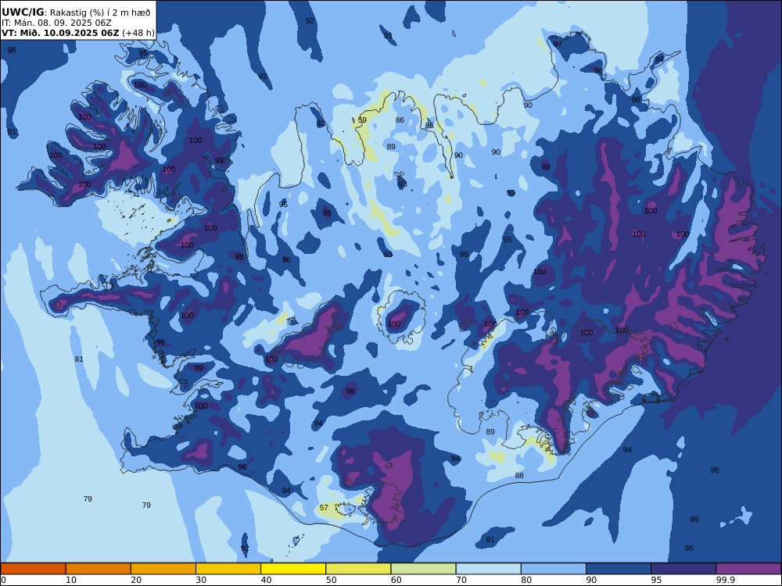Screen dimensions: 782x586
Task: Click the legend tick label '30'
Action: pyautogui.click(x=202, y=580)
